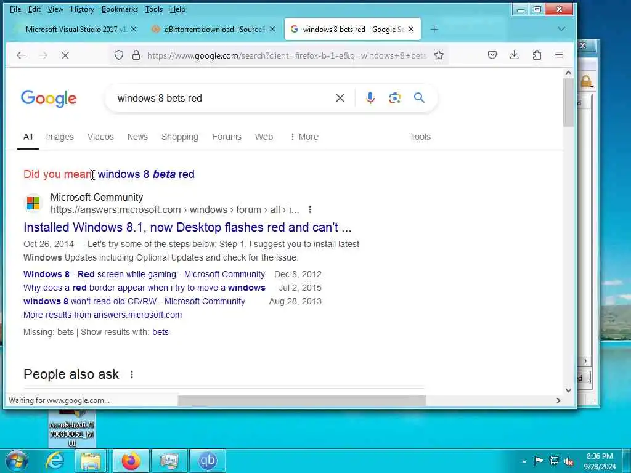Open the site security padlock info
The width and height of the screenshot is (631, 473).
136,55
